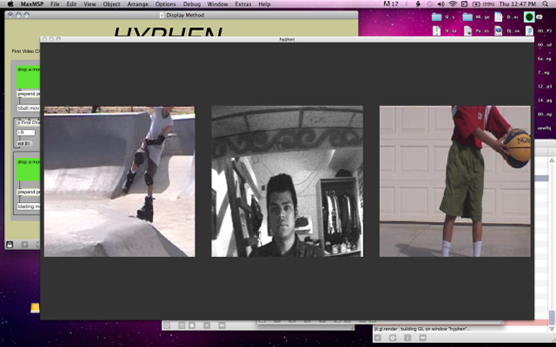Open the Apple menu
This screenshot has width=556, height=347.
tap(10, 4)
